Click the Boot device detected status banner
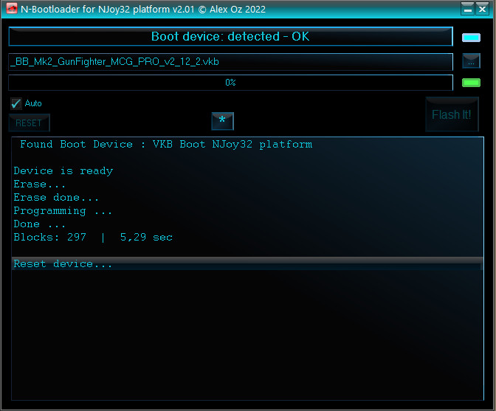The height and width of the screenshot is (411, 496). tap(230, 36)
